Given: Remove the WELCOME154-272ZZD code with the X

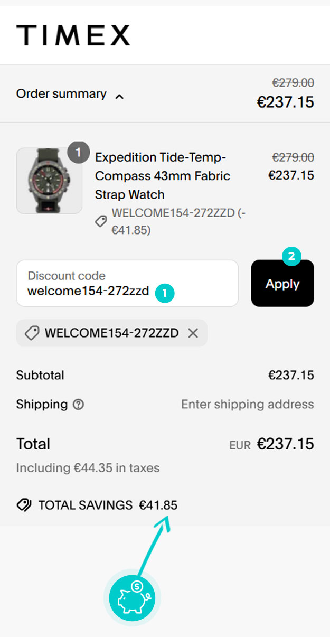Looking at the screenshot, I should tap(193, 333).
